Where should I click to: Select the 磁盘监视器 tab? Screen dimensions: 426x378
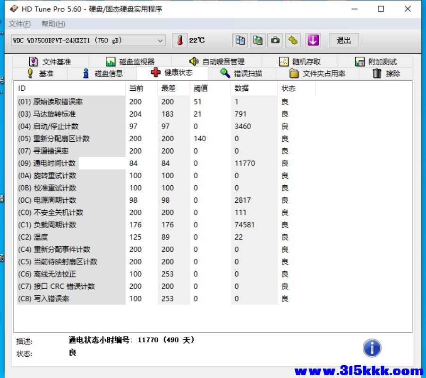pos(130,61)
